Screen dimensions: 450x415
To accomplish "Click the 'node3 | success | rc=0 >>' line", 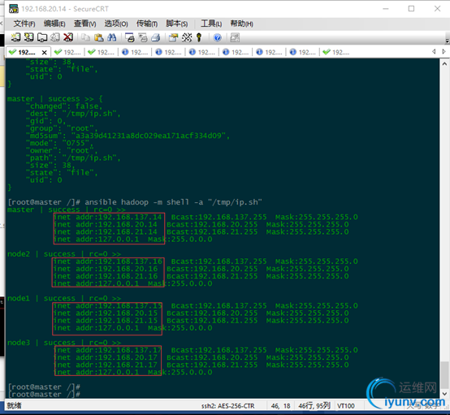I will click(x=64, y=343).
